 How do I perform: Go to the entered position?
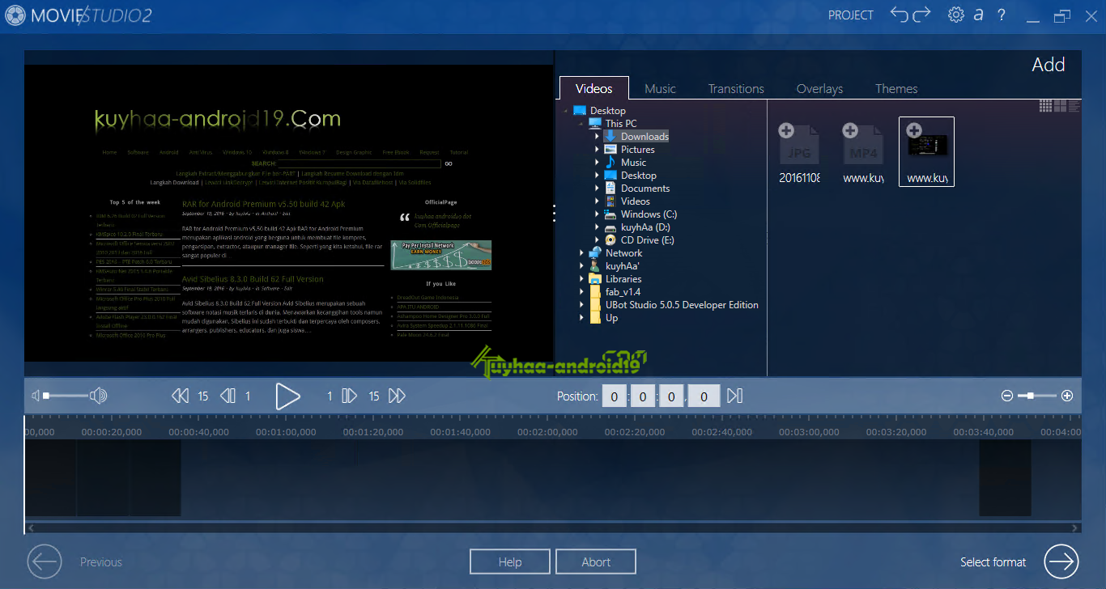(734, 396)
